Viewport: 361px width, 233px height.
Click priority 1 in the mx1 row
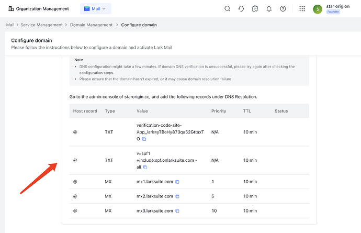pyautogui.click(x=213, y=182)
